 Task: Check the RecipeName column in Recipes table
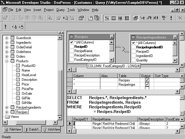(71, 51)
